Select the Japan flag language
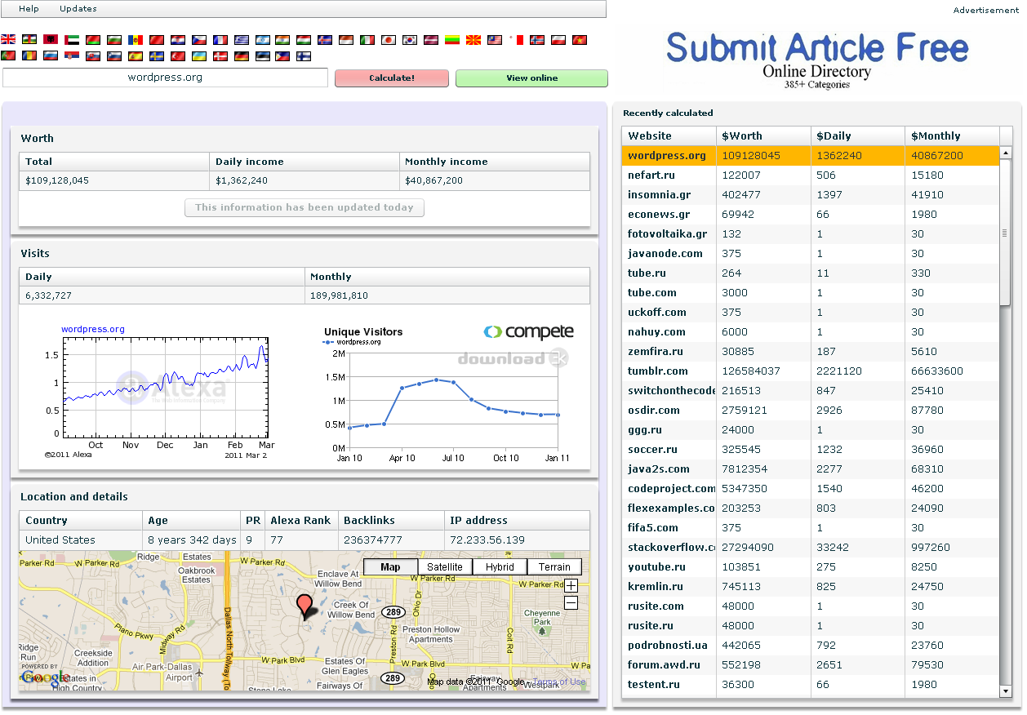Image resolution: width=1027 pixels, height=715 pixels. tap(390, 39)
